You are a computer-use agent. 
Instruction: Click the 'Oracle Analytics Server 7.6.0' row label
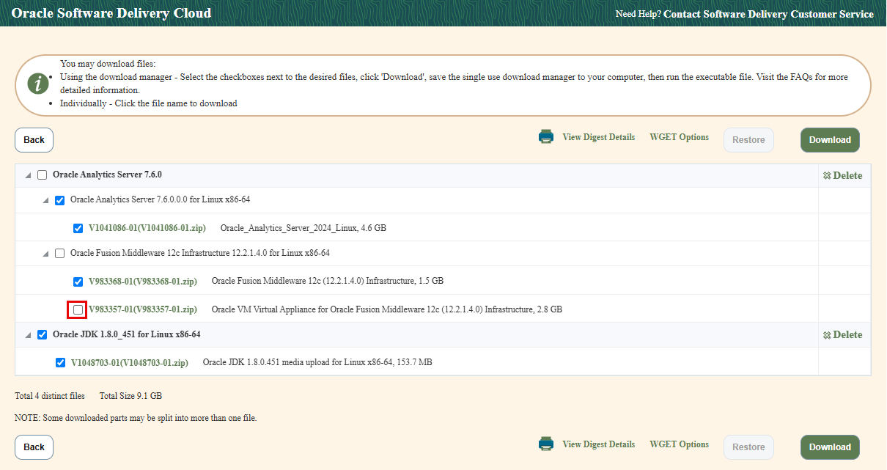(107, 175)
